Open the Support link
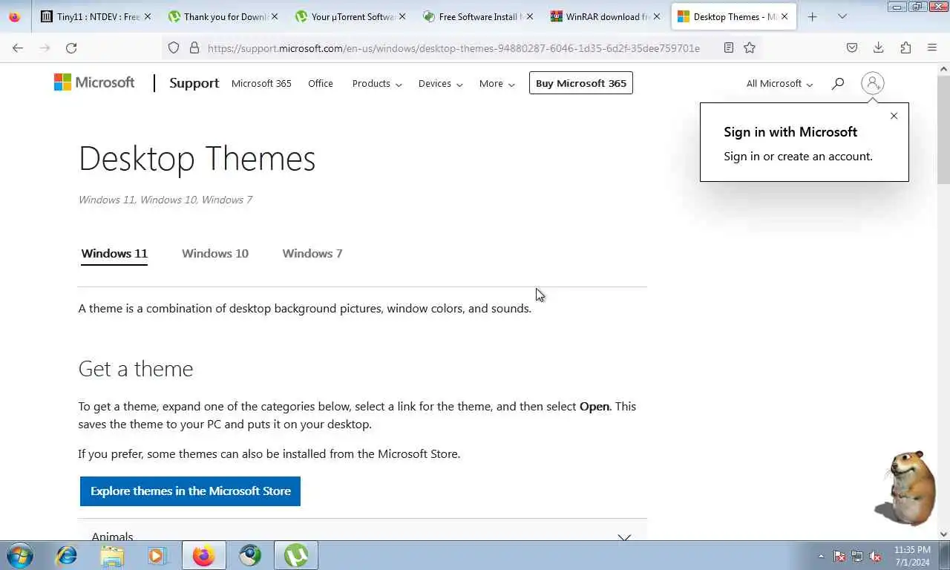This screenshot has height=570, width=950. click(194, 83)
